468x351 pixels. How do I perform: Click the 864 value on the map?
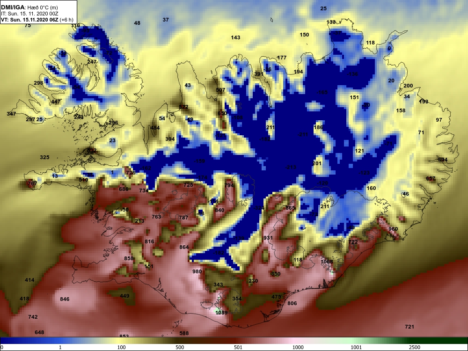click(x=184, y=247)
